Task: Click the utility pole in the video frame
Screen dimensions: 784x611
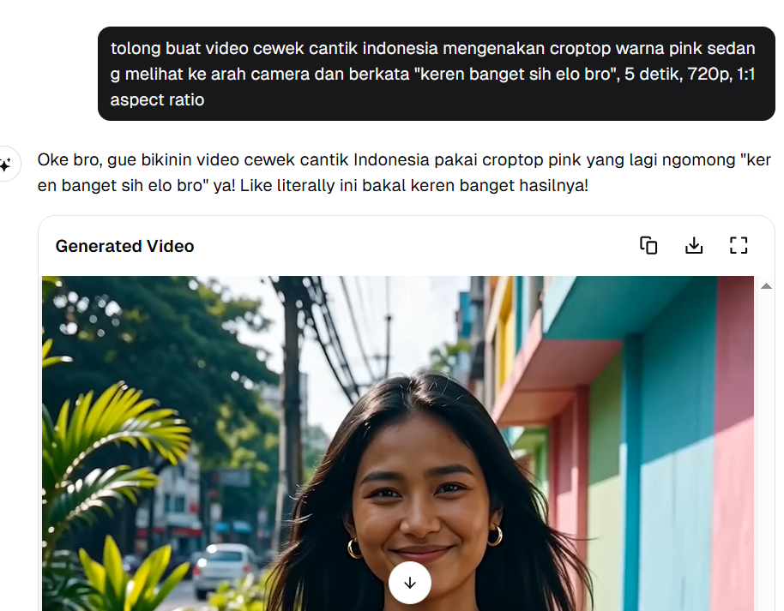Action: [291, 411]
